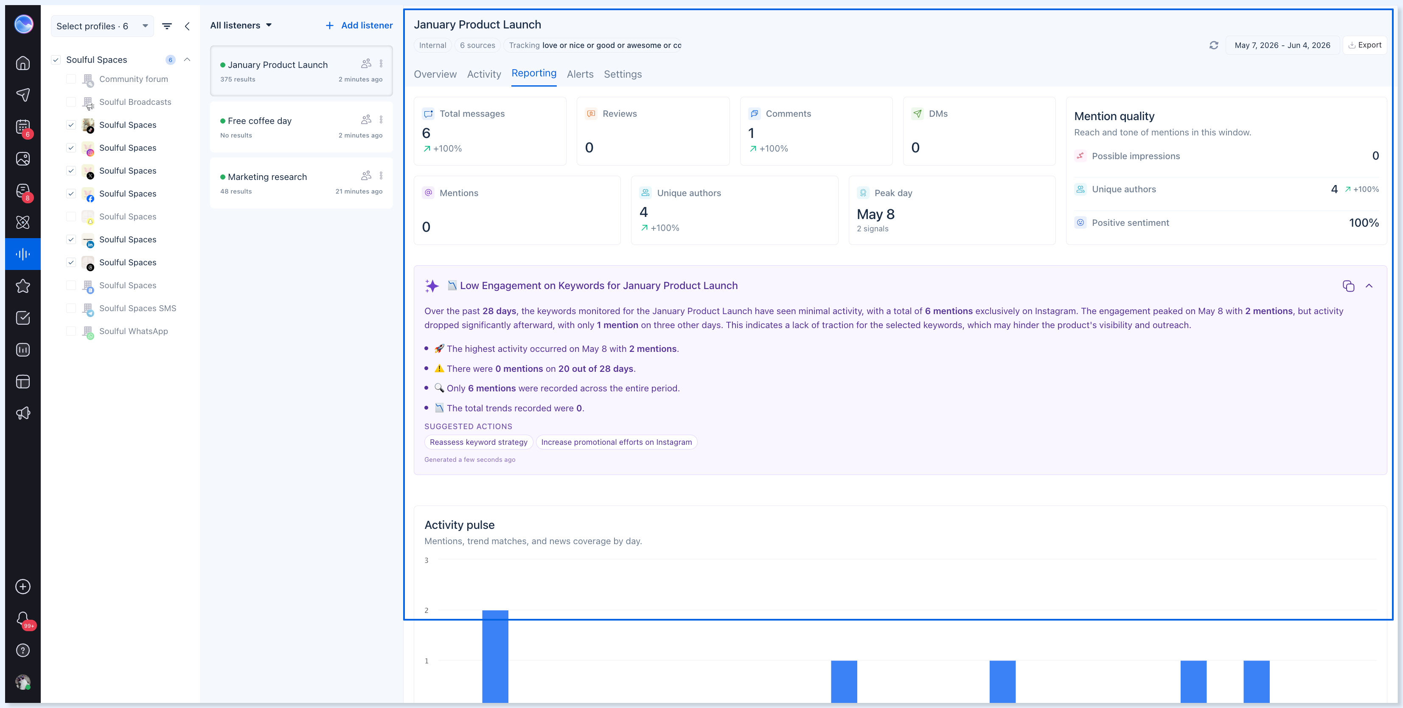
Task: Uncheck the Soulful Spaces group checkbox
Action: (56, 60)
